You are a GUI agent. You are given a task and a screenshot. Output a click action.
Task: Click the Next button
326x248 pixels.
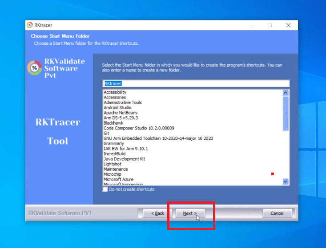coord(190,213)
